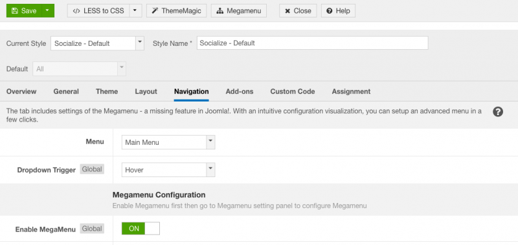Open the Current Style dropdown
Image resolution: width=518 pixels, height=245 pixels.
pyautogui.click(x=98, y=43)
